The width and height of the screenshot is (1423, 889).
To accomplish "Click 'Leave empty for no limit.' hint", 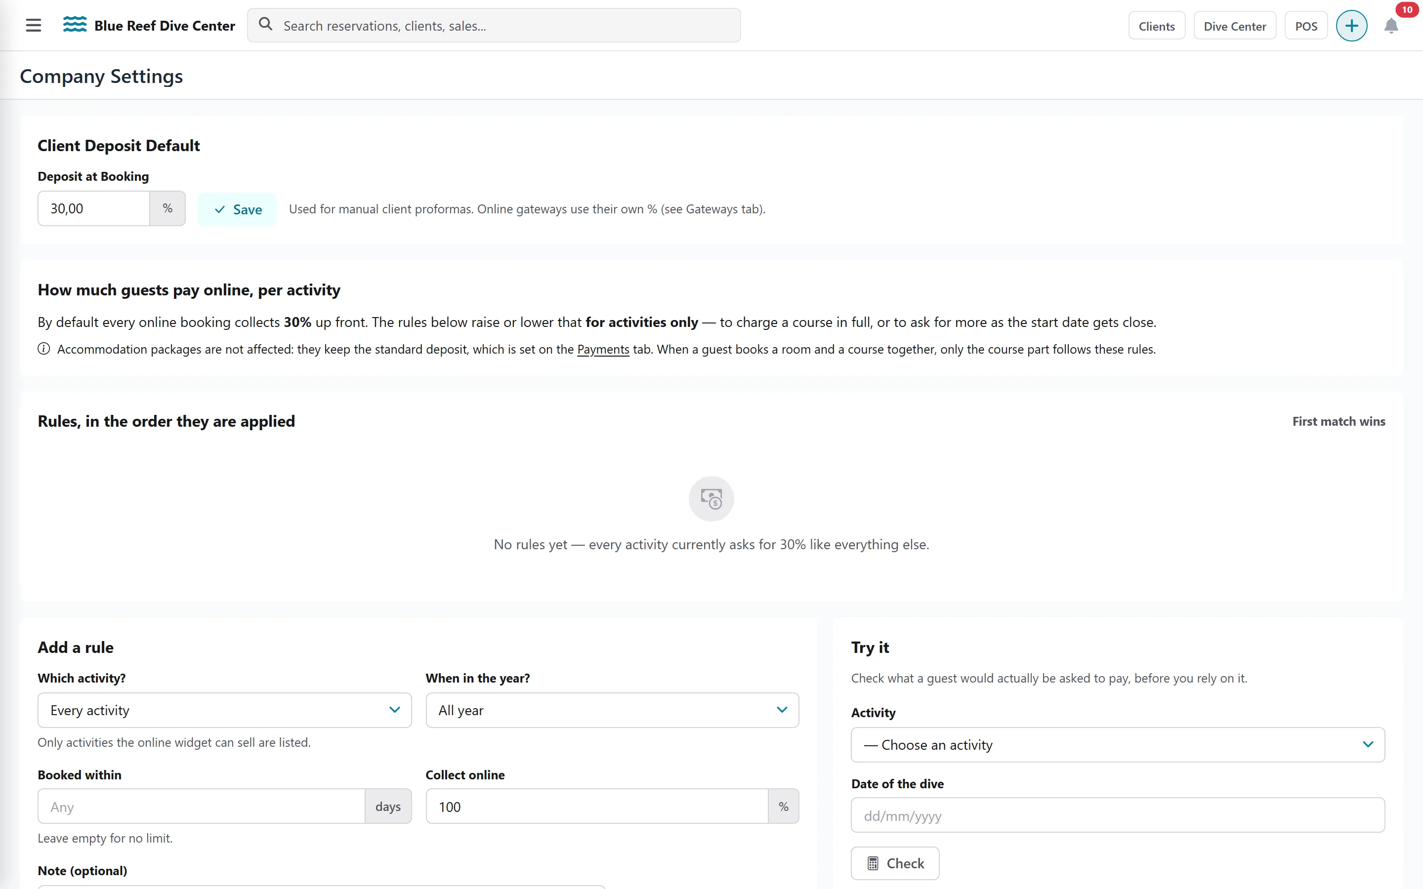I will pyautogui.click(x=105, y=839).
